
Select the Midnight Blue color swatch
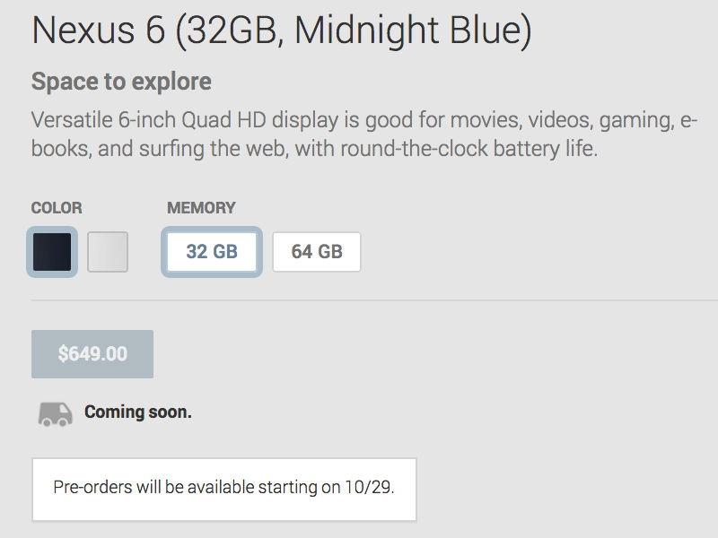coord(52,252)
